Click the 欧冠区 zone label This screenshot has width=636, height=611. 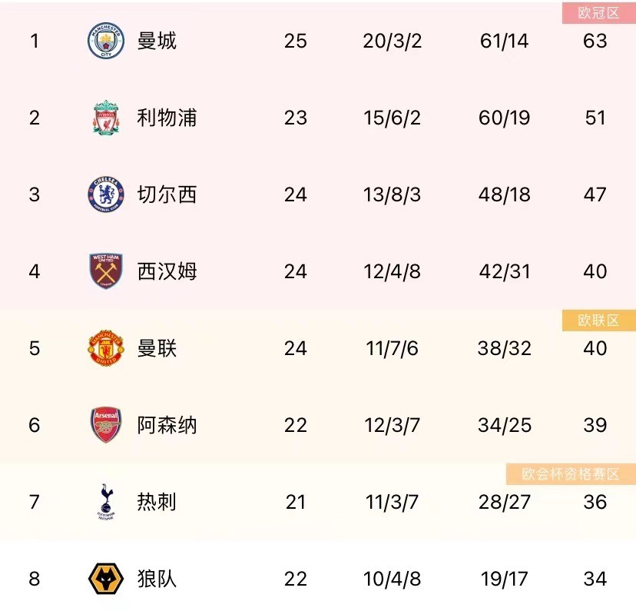(x=598, y=13)
